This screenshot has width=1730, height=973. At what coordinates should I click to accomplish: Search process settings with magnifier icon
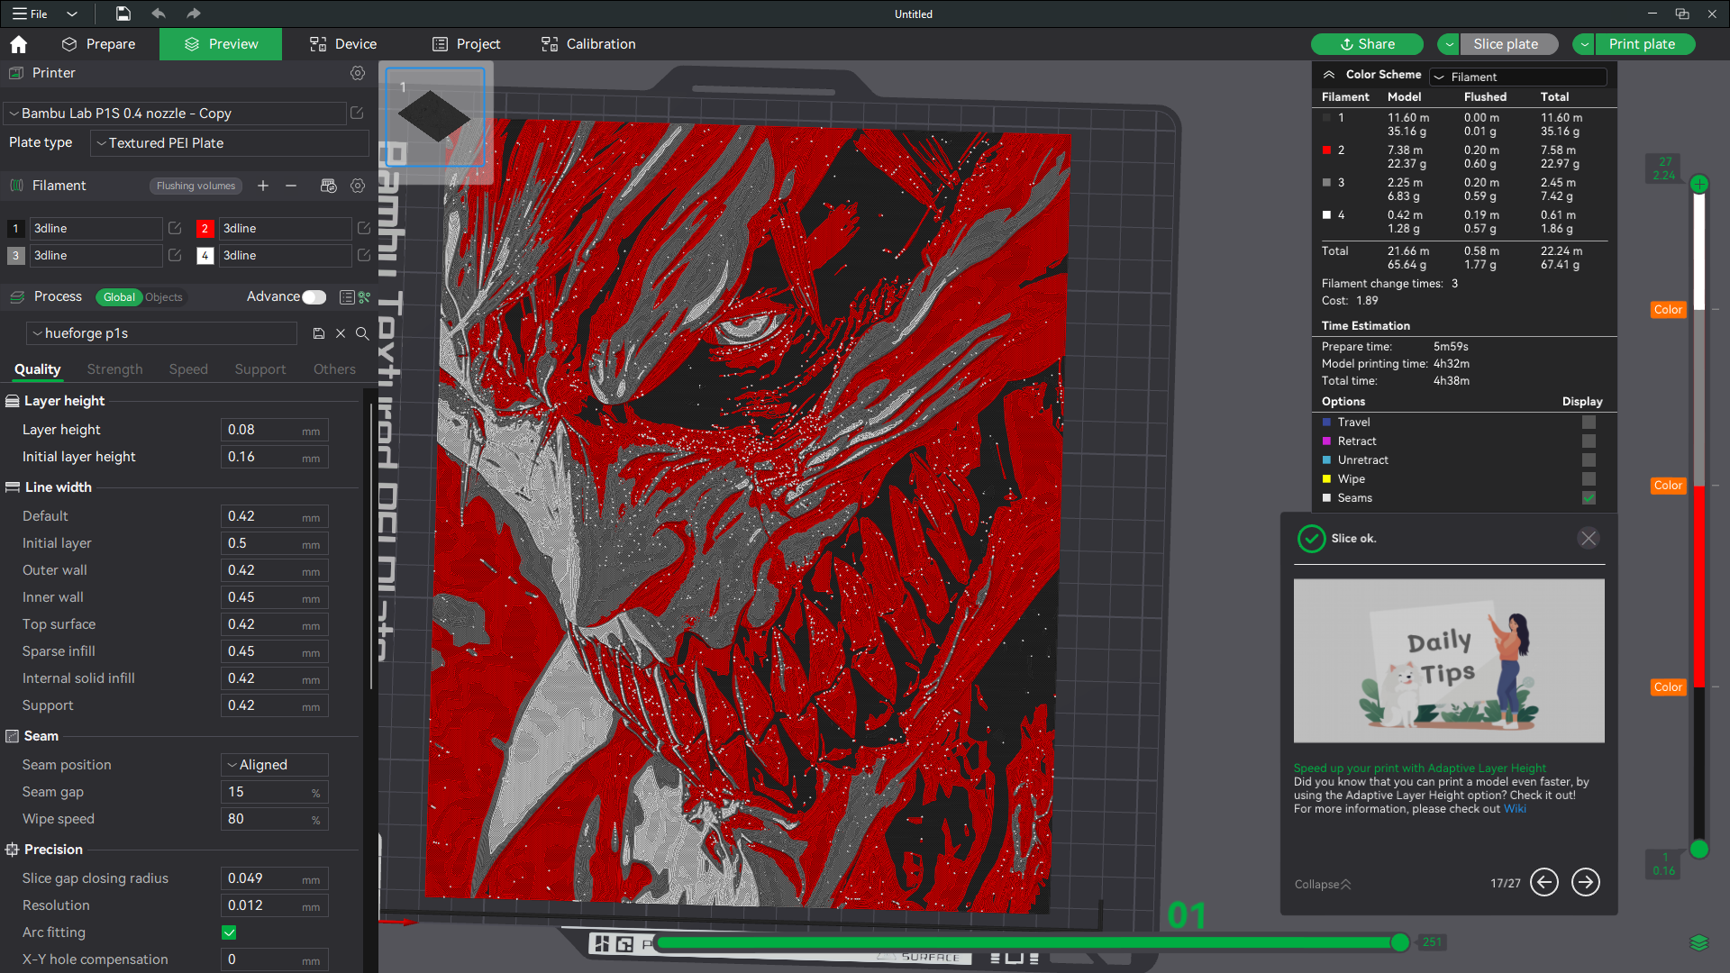pyautogui.click(x=362, y=333)
